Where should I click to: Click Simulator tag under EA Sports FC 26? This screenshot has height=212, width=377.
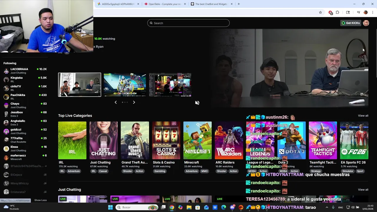click(x=348, y=171)
